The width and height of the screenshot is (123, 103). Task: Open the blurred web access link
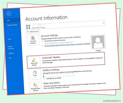pos(59,43)
